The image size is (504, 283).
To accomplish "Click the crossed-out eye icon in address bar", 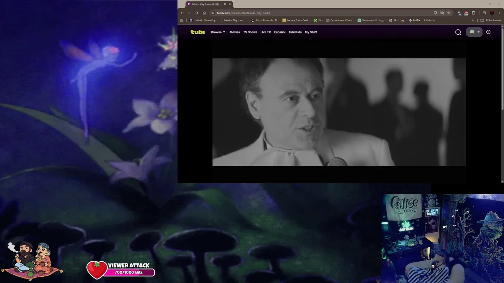I will coord(442,13).
